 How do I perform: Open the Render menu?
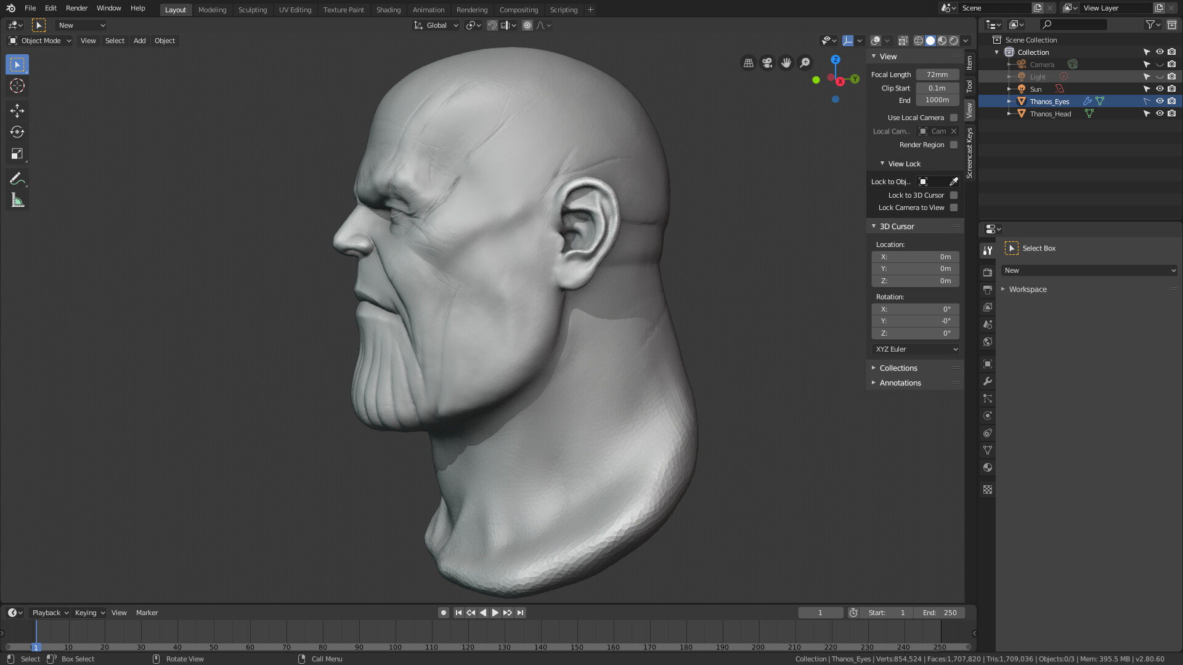[76, 8]
